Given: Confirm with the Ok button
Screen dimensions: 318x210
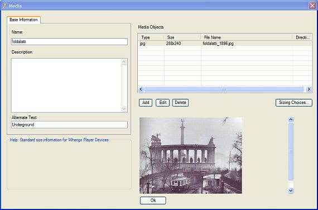Looking at the screenshot, I should pos(153,201).
